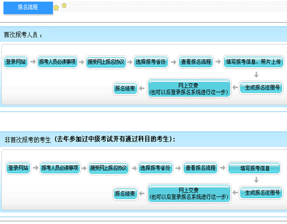The height and width of the screenshot is (224, 287).
Task: Click 登录网站 in first-time applicant flow
Action: (x=16, y=62)
